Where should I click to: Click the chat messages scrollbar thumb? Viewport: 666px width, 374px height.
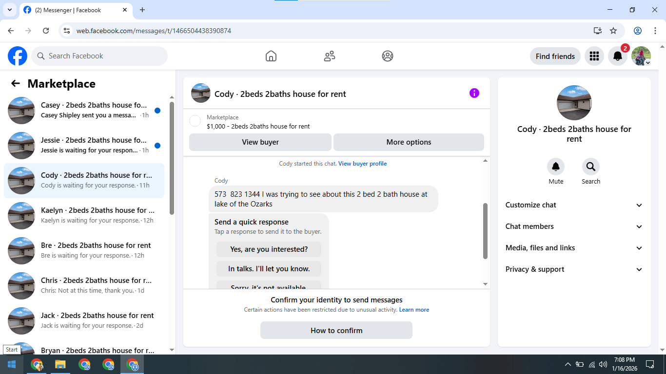[x=485, y=231]
